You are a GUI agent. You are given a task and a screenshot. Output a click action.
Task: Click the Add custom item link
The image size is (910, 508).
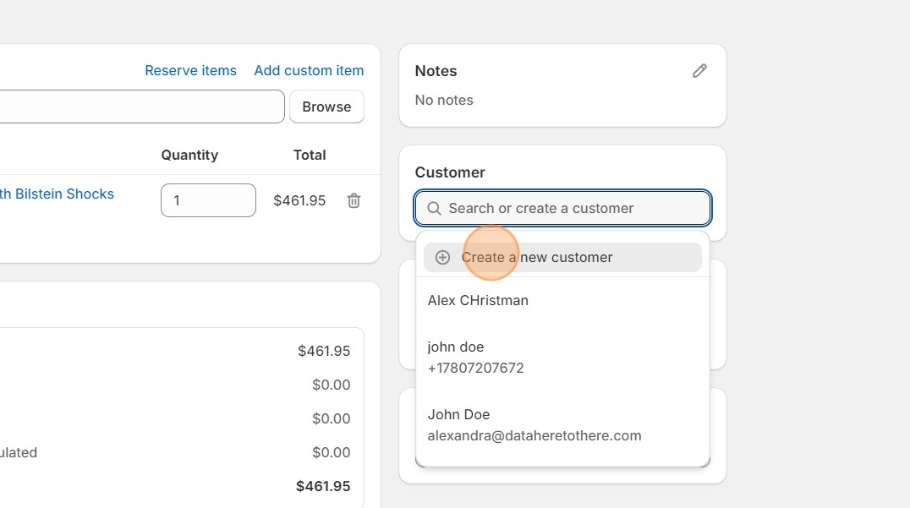309,70
